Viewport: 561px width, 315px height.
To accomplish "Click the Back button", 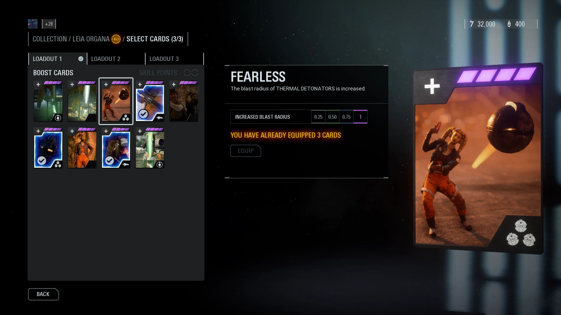I will click(43, 294).
